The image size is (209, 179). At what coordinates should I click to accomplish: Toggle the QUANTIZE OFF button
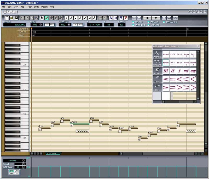80,25
